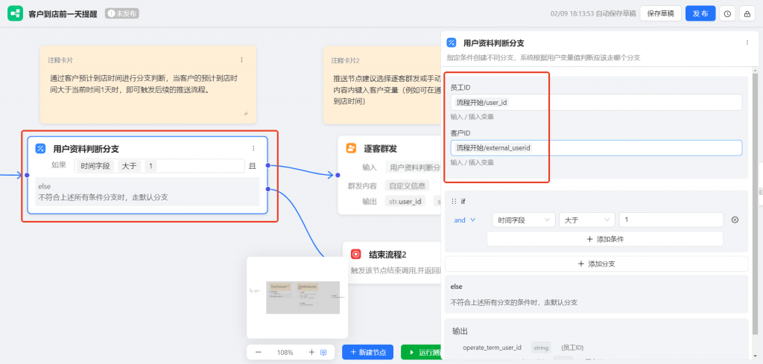The width and height of the screenshot is (763, 364).
Task: Click 添加条件 to add condition
Action: point(605,239)
